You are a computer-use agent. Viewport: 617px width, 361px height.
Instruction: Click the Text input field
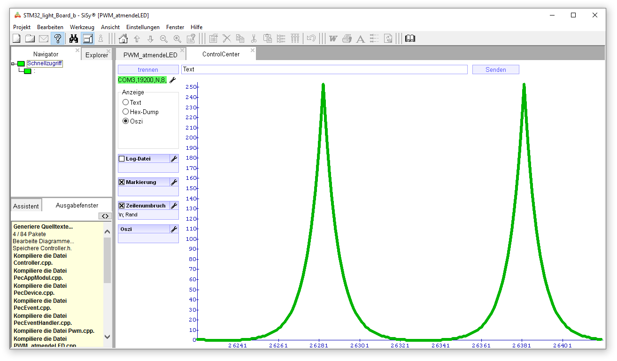click(x=324, y=69)
